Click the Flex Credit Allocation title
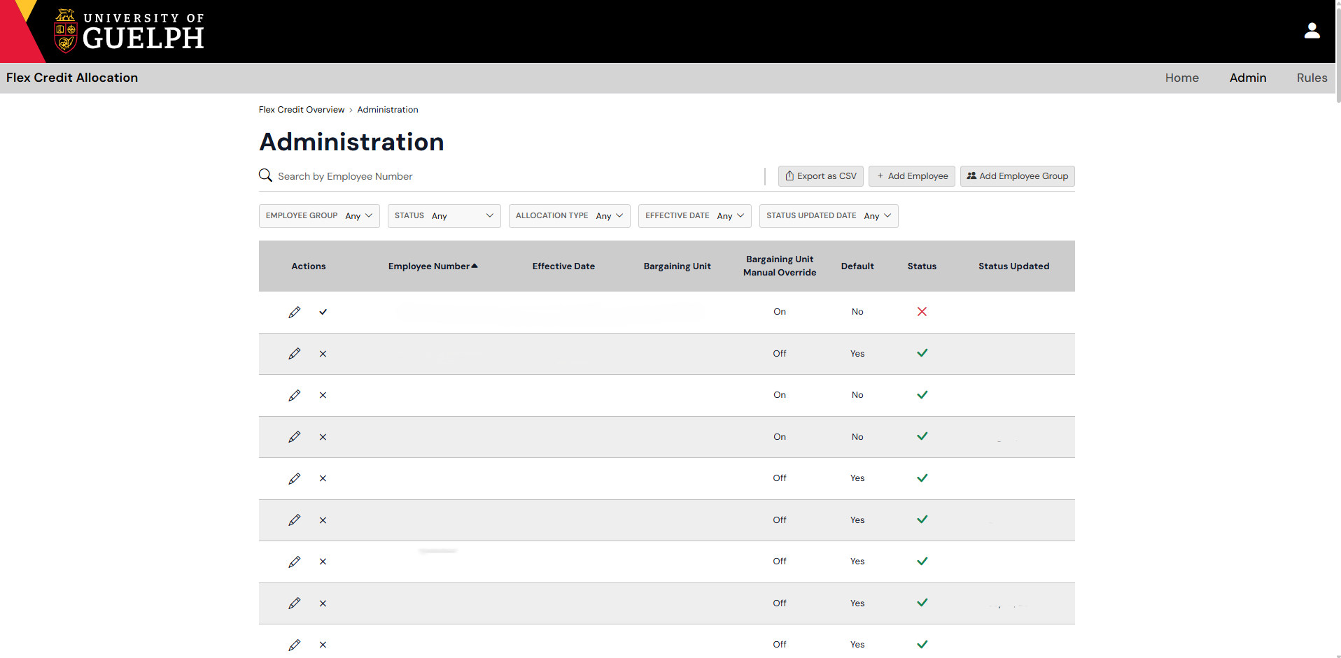This screenshot has height=658, width=1341. 72,78
